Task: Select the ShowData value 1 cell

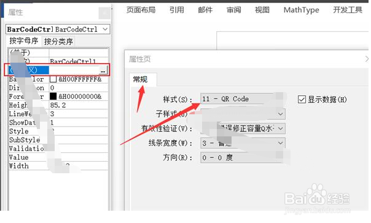Action: click(x=79, y=123)
